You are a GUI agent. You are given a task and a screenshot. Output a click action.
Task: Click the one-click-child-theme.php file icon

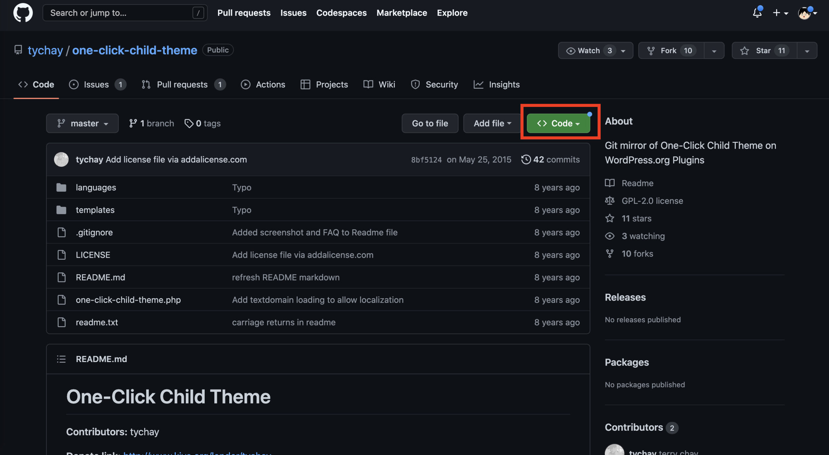(61, 300)
